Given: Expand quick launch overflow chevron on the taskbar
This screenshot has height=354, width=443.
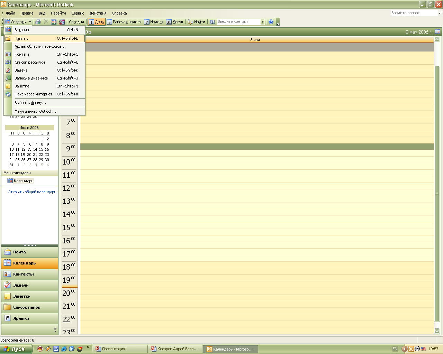Looking at the screenshot, I should (x=88, y=347).
